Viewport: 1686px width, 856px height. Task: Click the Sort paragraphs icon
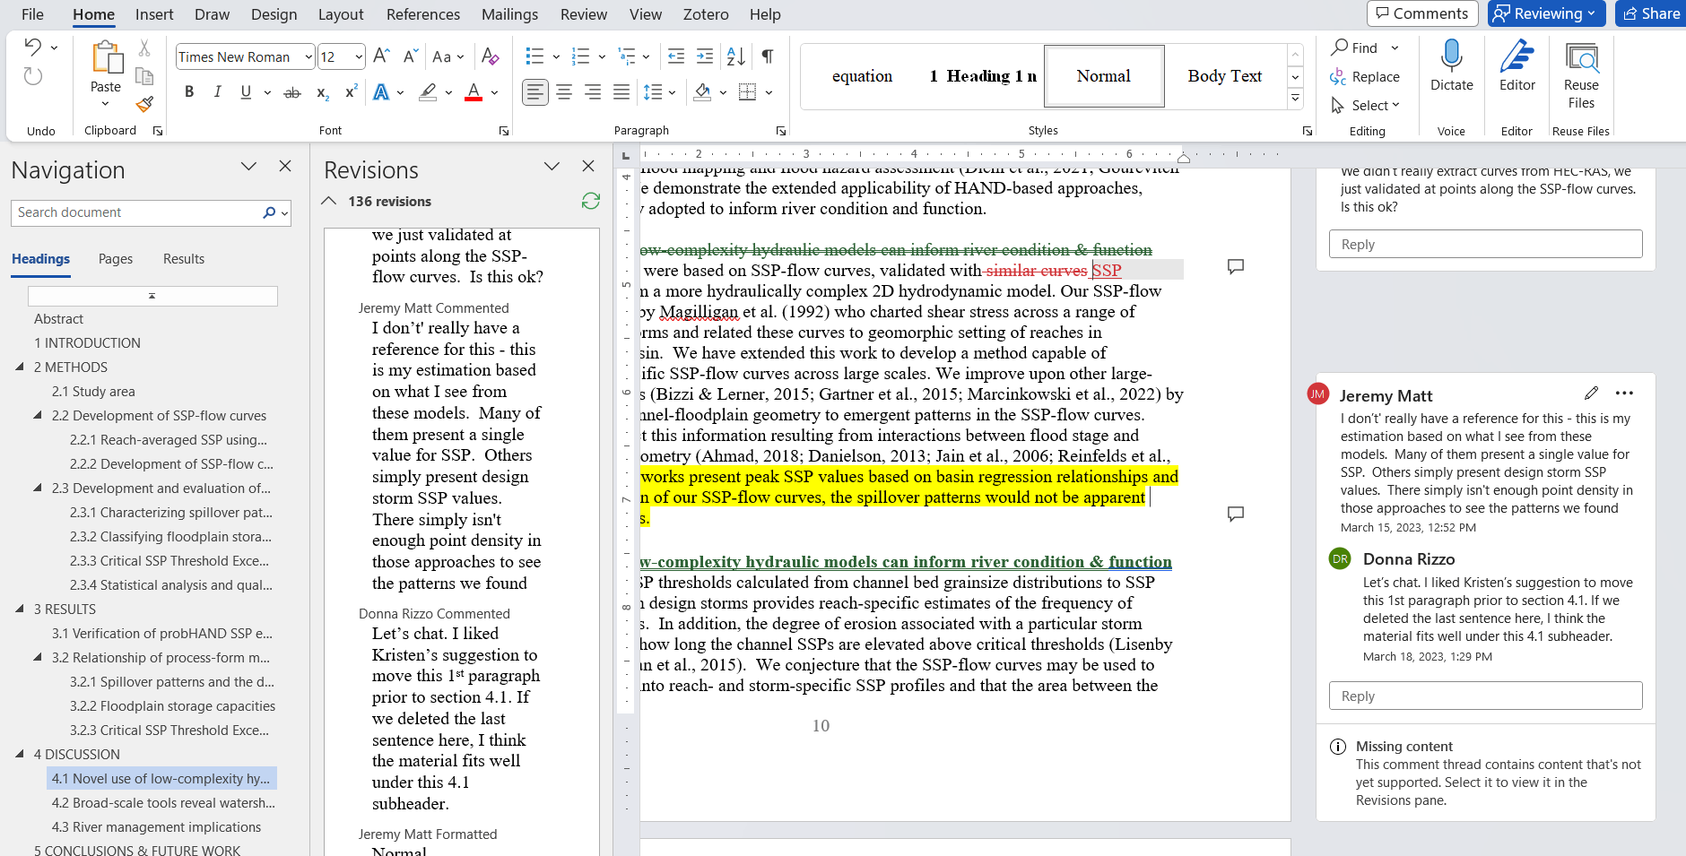735,56
